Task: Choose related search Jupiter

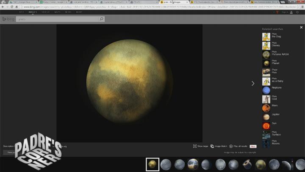Action: click(266, 117)
